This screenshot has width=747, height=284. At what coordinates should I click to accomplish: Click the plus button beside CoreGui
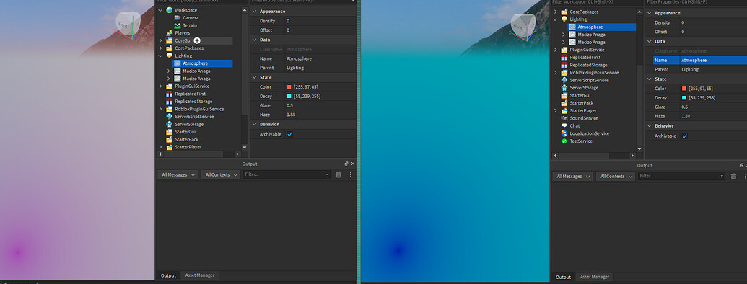point(197,41)
